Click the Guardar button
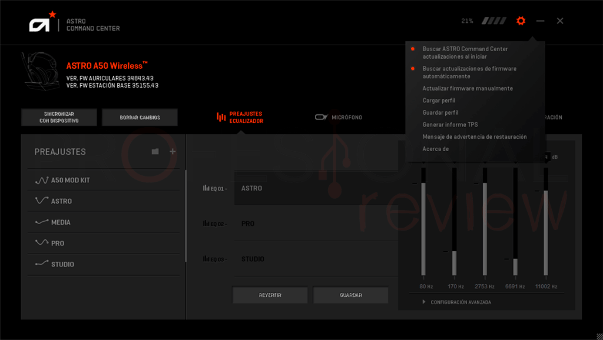This screenshot has width=603, height=340. 350,295
